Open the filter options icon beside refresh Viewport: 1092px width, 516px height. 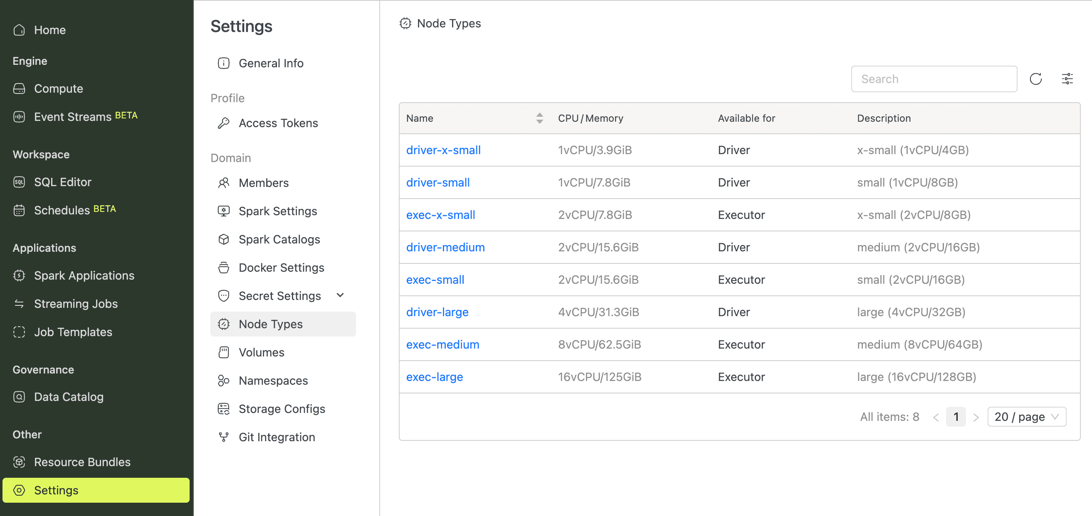point(1067,79)
